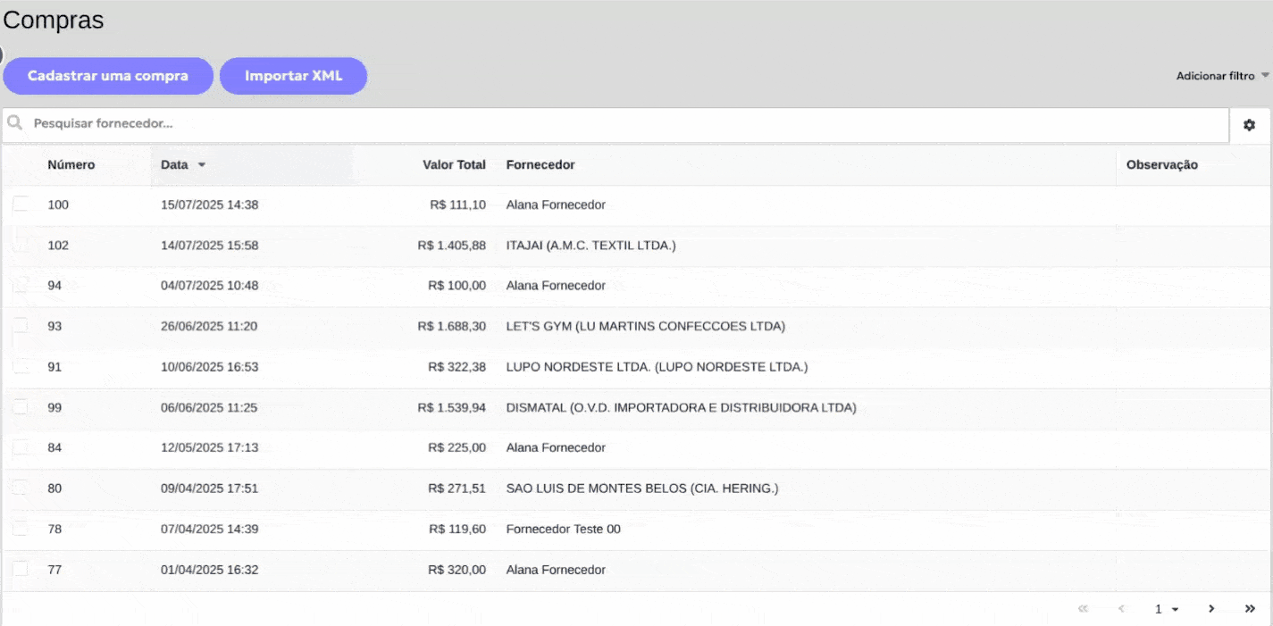Sort by the Valor Total column header
This screenshot has width=1273, height=626.
[x=454, y=165]
